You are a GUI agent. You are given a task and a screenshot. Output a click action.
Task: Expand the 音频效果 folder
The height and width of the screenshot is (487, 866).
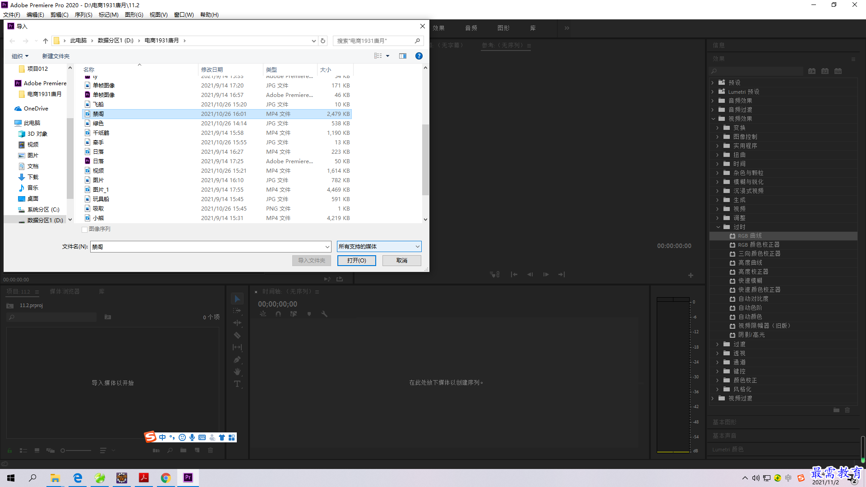[713, 101]
